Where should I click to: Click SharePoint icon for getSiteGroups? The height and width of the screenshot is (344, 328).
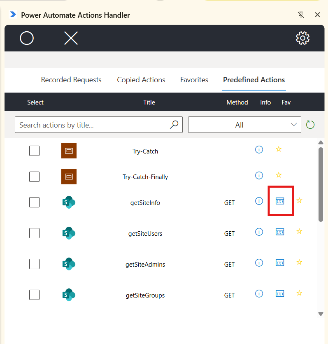tap(69, 295)
